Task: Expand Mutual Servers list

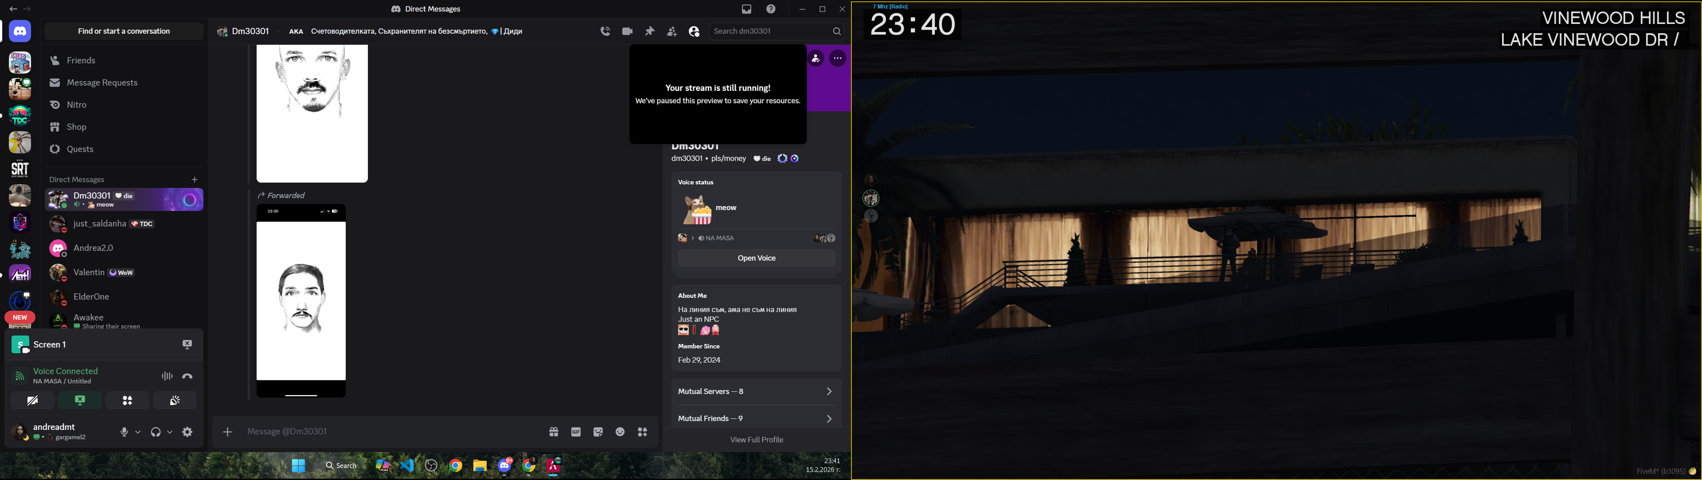Action: click(x=756, y=391)
